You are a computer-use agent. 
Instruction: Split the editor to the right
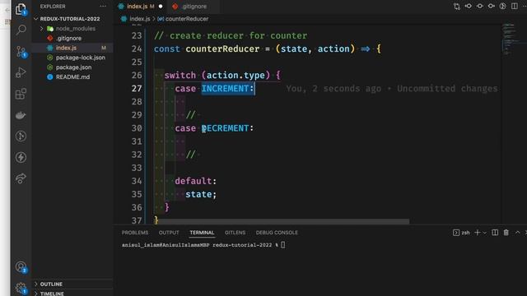click(x=514, y=6)
